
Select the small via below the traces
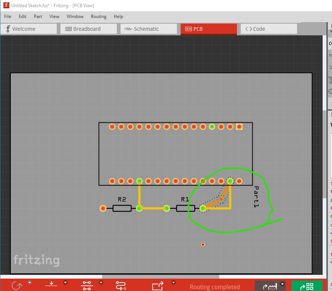coord(203,244)
